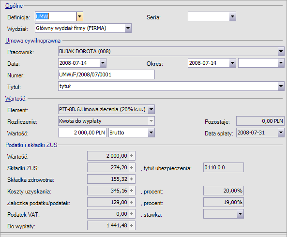Expand the Seria dropdown list

click(x=232, y=16)
